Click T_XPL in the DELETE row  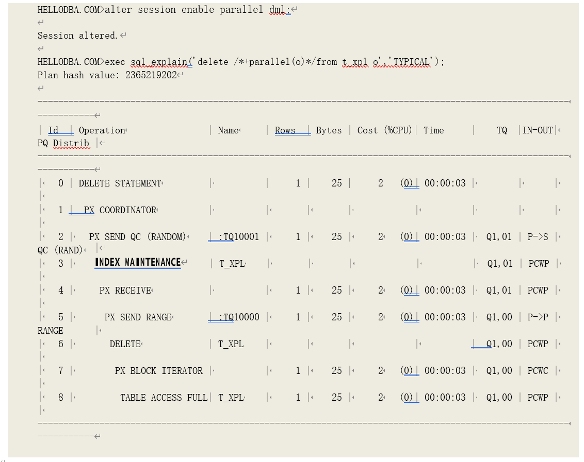(231, 344)
